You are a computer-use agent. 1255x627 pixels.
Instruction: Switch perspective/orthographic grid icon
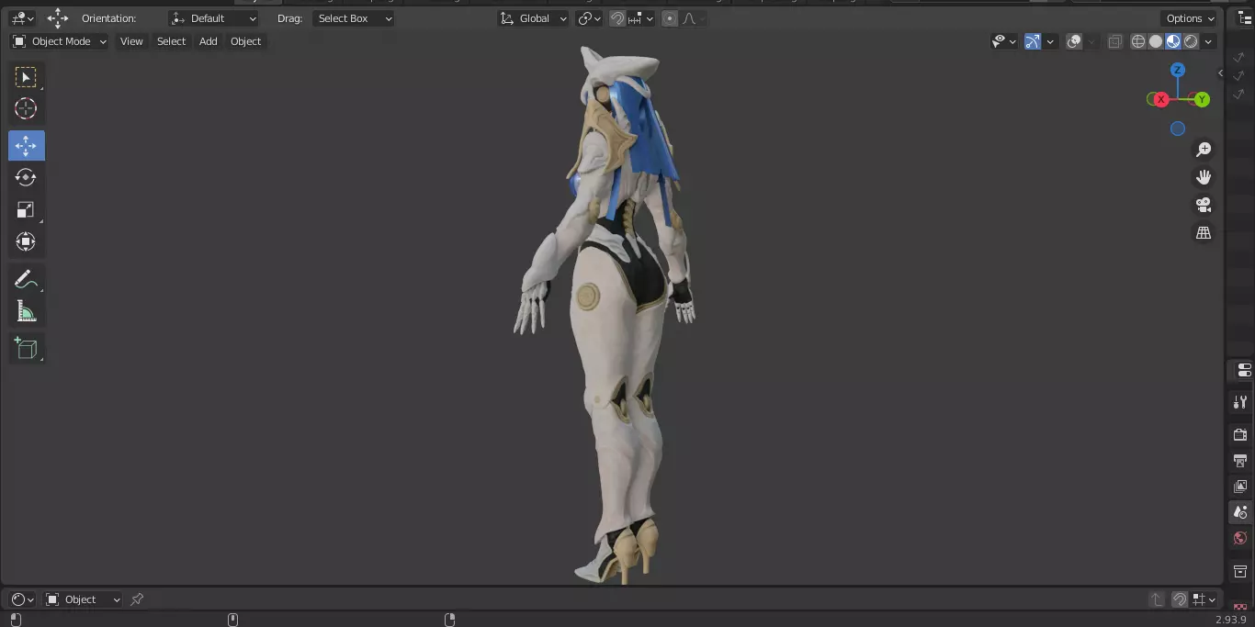coord(1204,233)
